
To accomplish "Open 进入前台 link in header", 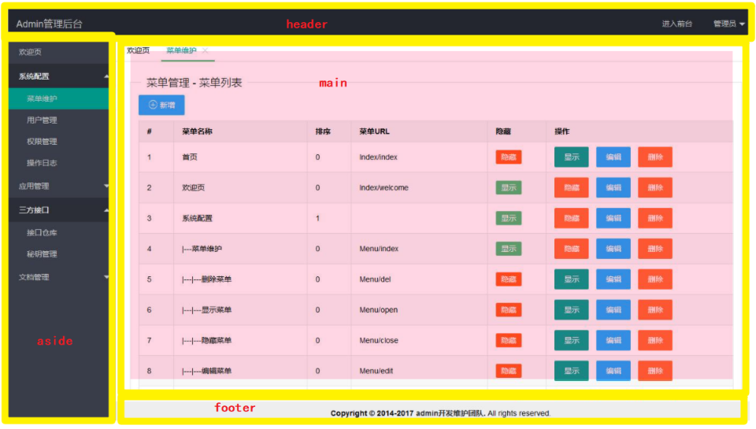I will coord(677,24).
